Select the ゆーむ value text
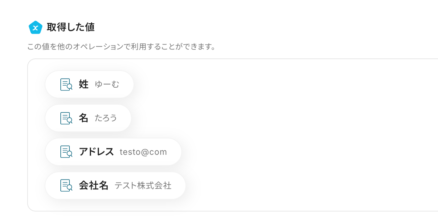Viewport: 438px width, 224px height. coord(107,85)
